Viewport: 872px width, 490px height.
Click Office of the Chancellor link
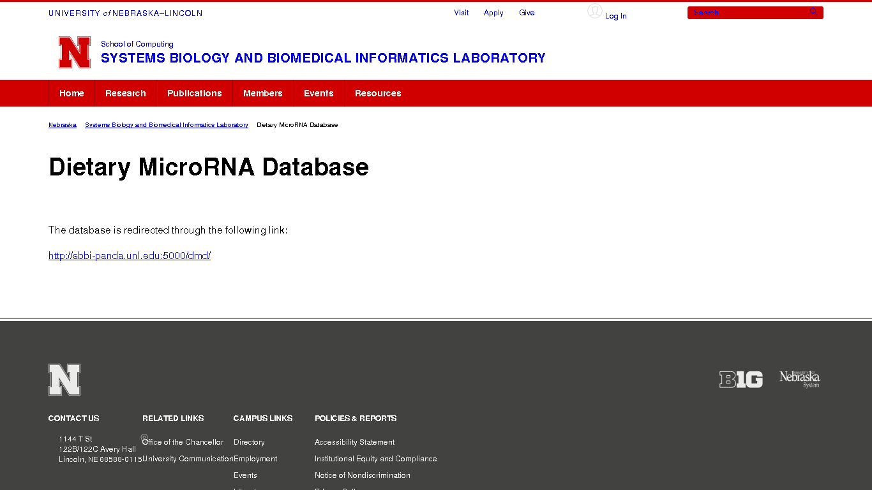(x=183, y=442)
